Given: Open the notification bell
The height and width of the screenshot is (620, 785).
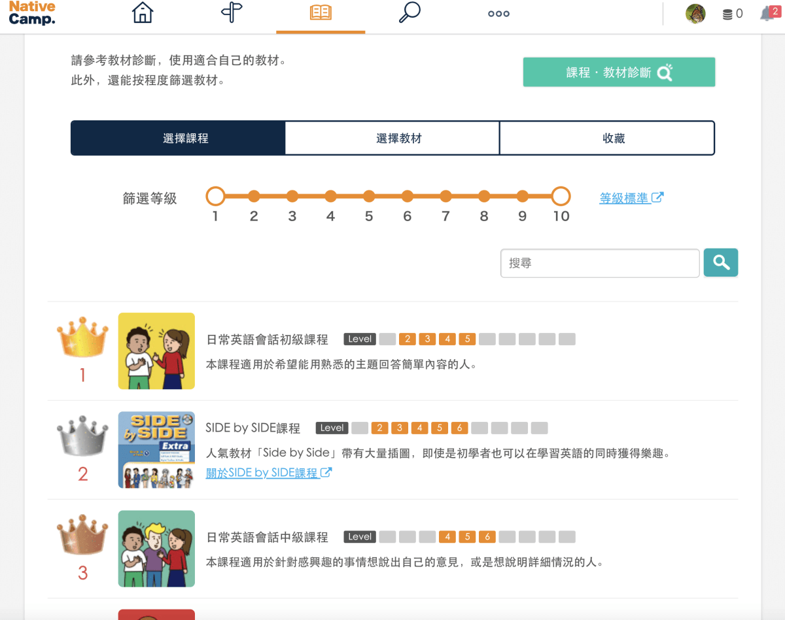Looking at the screenshot, I should [x=768, y=14].
